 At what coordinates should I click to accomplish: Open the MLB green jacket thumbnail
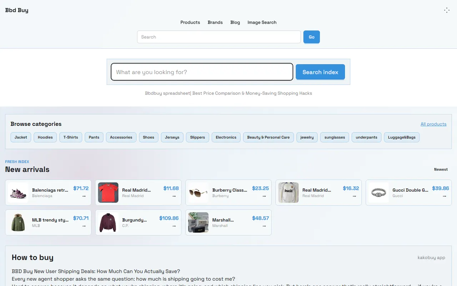pyautogui.click(x=18, y=222)
